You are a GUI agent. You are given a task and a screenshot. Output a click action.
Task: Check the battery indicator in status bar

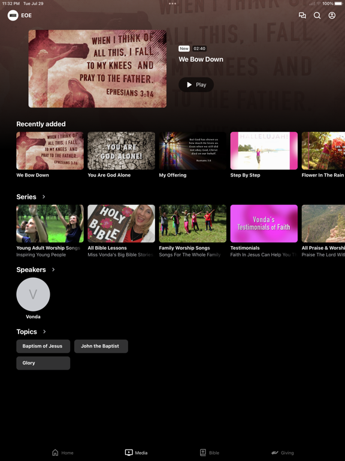click(x=340, y=4)
